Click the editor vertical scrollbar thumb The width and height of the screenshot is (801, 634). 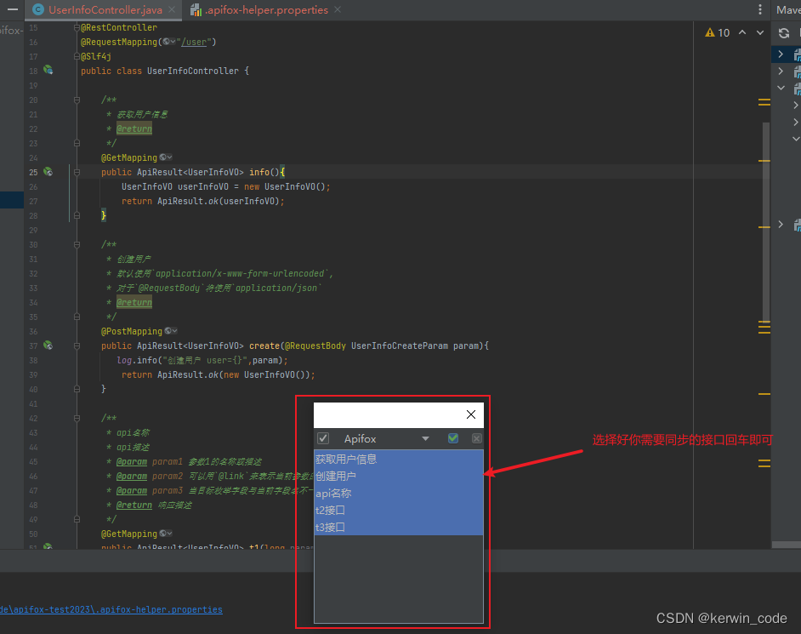pos(766,221)
